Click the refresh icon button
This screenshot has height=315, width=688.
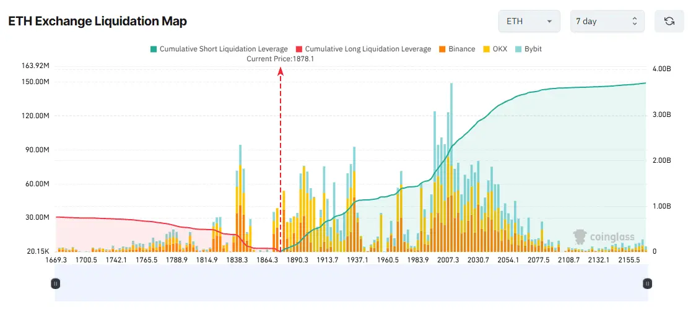point(669,22)
